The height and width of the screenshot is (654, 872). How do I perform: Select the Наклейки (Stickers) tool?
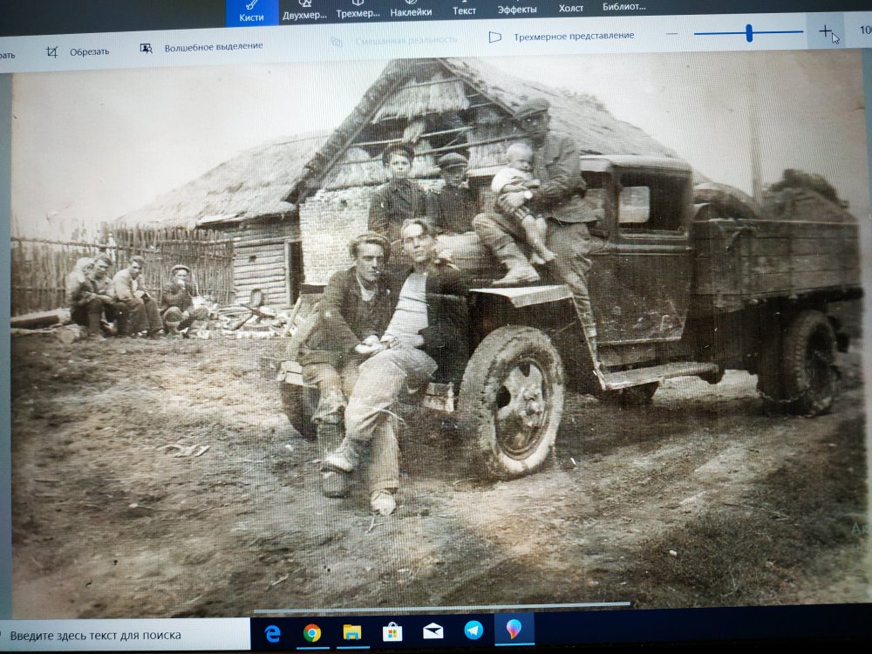[x=411, y=10]
